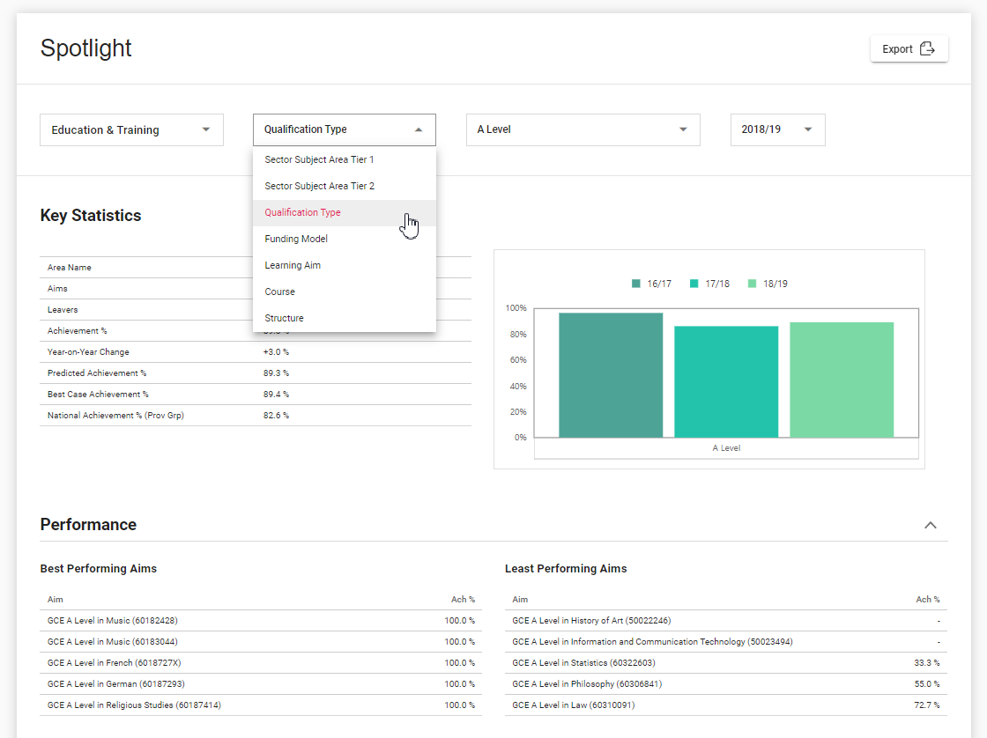Open the Education & Training dropdown
Viewport: 987px width, 738px height.
coord(131,129)
